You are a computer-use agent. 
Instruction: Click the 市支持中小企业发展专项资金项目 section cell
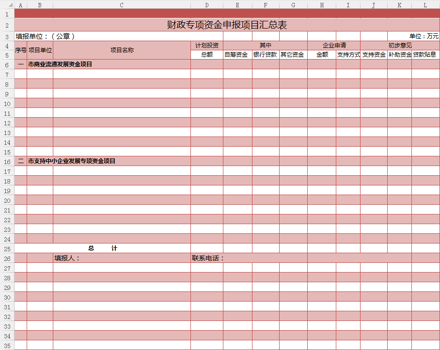72,161
